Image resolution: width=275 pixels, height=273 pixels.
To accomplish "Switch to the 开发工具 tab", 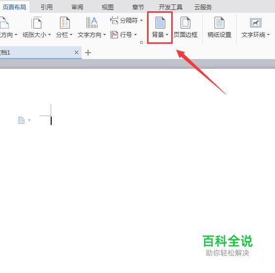I will click(171, 7).
